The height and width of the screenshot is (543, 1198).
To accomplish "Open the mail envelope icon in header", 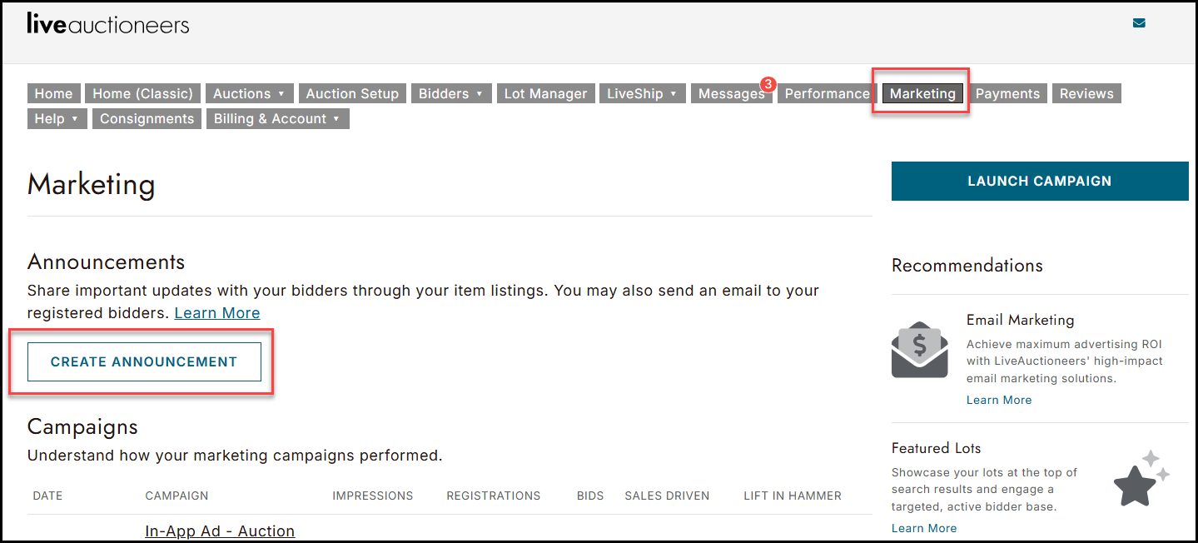I will (x=1139, y=23).
